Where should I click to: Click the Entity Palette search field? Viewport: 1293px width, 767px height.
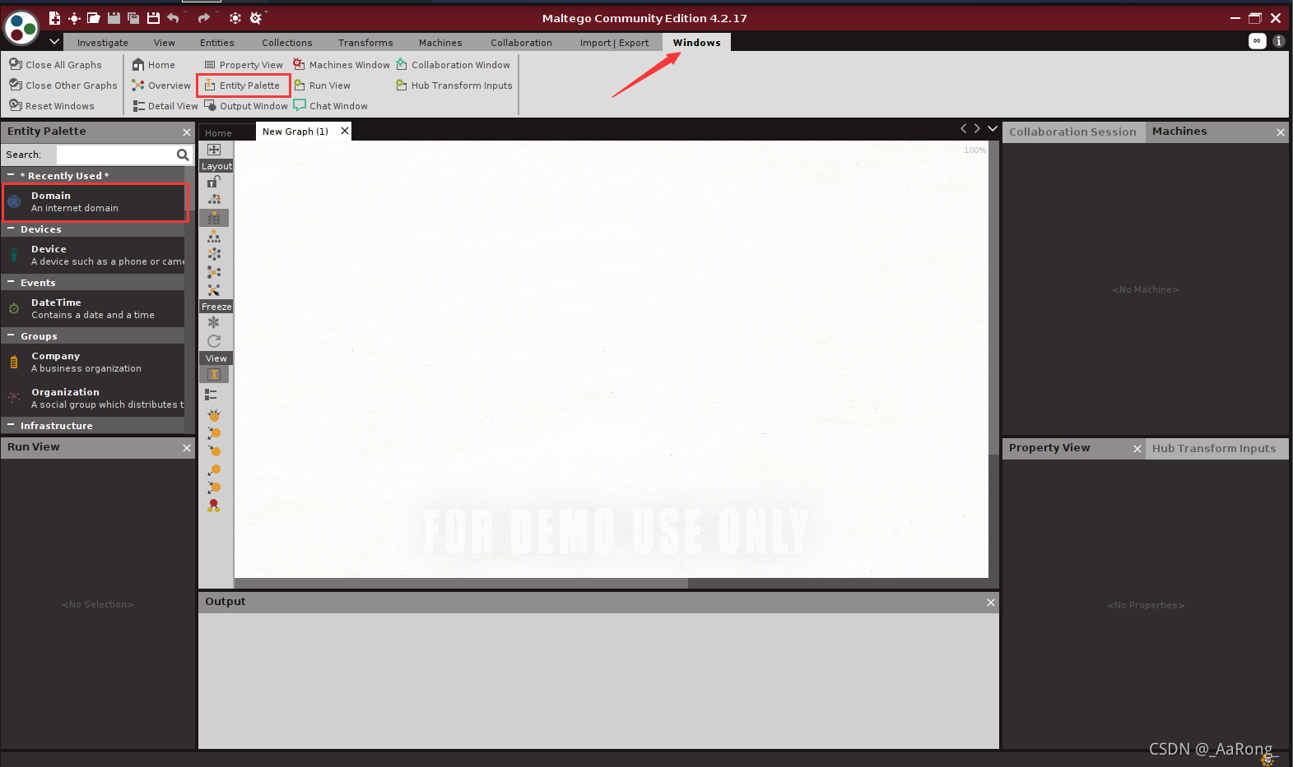pyautogui.click(x=116, y=155)
